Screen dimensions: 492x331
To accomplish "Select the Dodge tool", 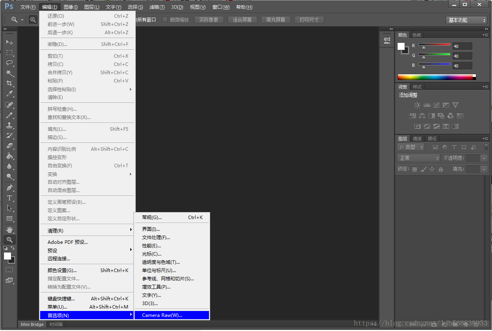I will click(x=9, y=176).
